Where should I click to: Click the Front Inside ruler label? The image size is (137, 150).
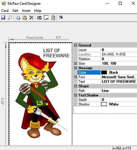(35, 38)
